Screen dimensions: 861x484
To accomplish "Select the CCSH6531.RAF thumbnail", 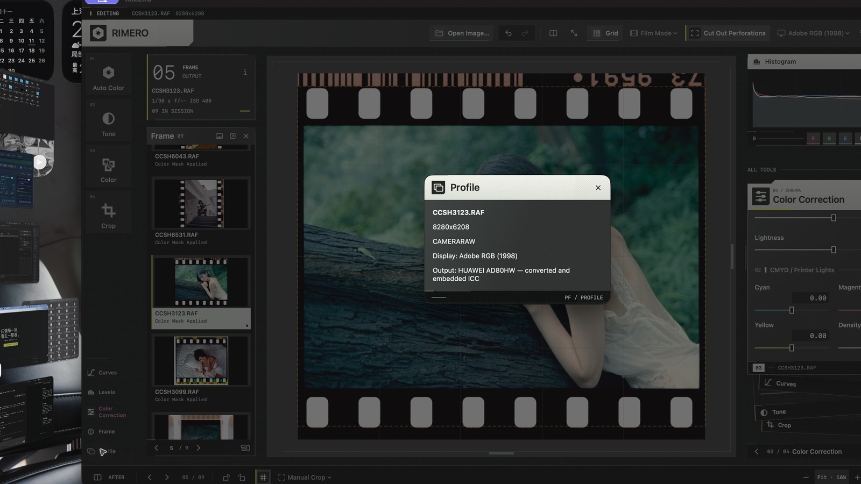I will click(x=201, y=211).
